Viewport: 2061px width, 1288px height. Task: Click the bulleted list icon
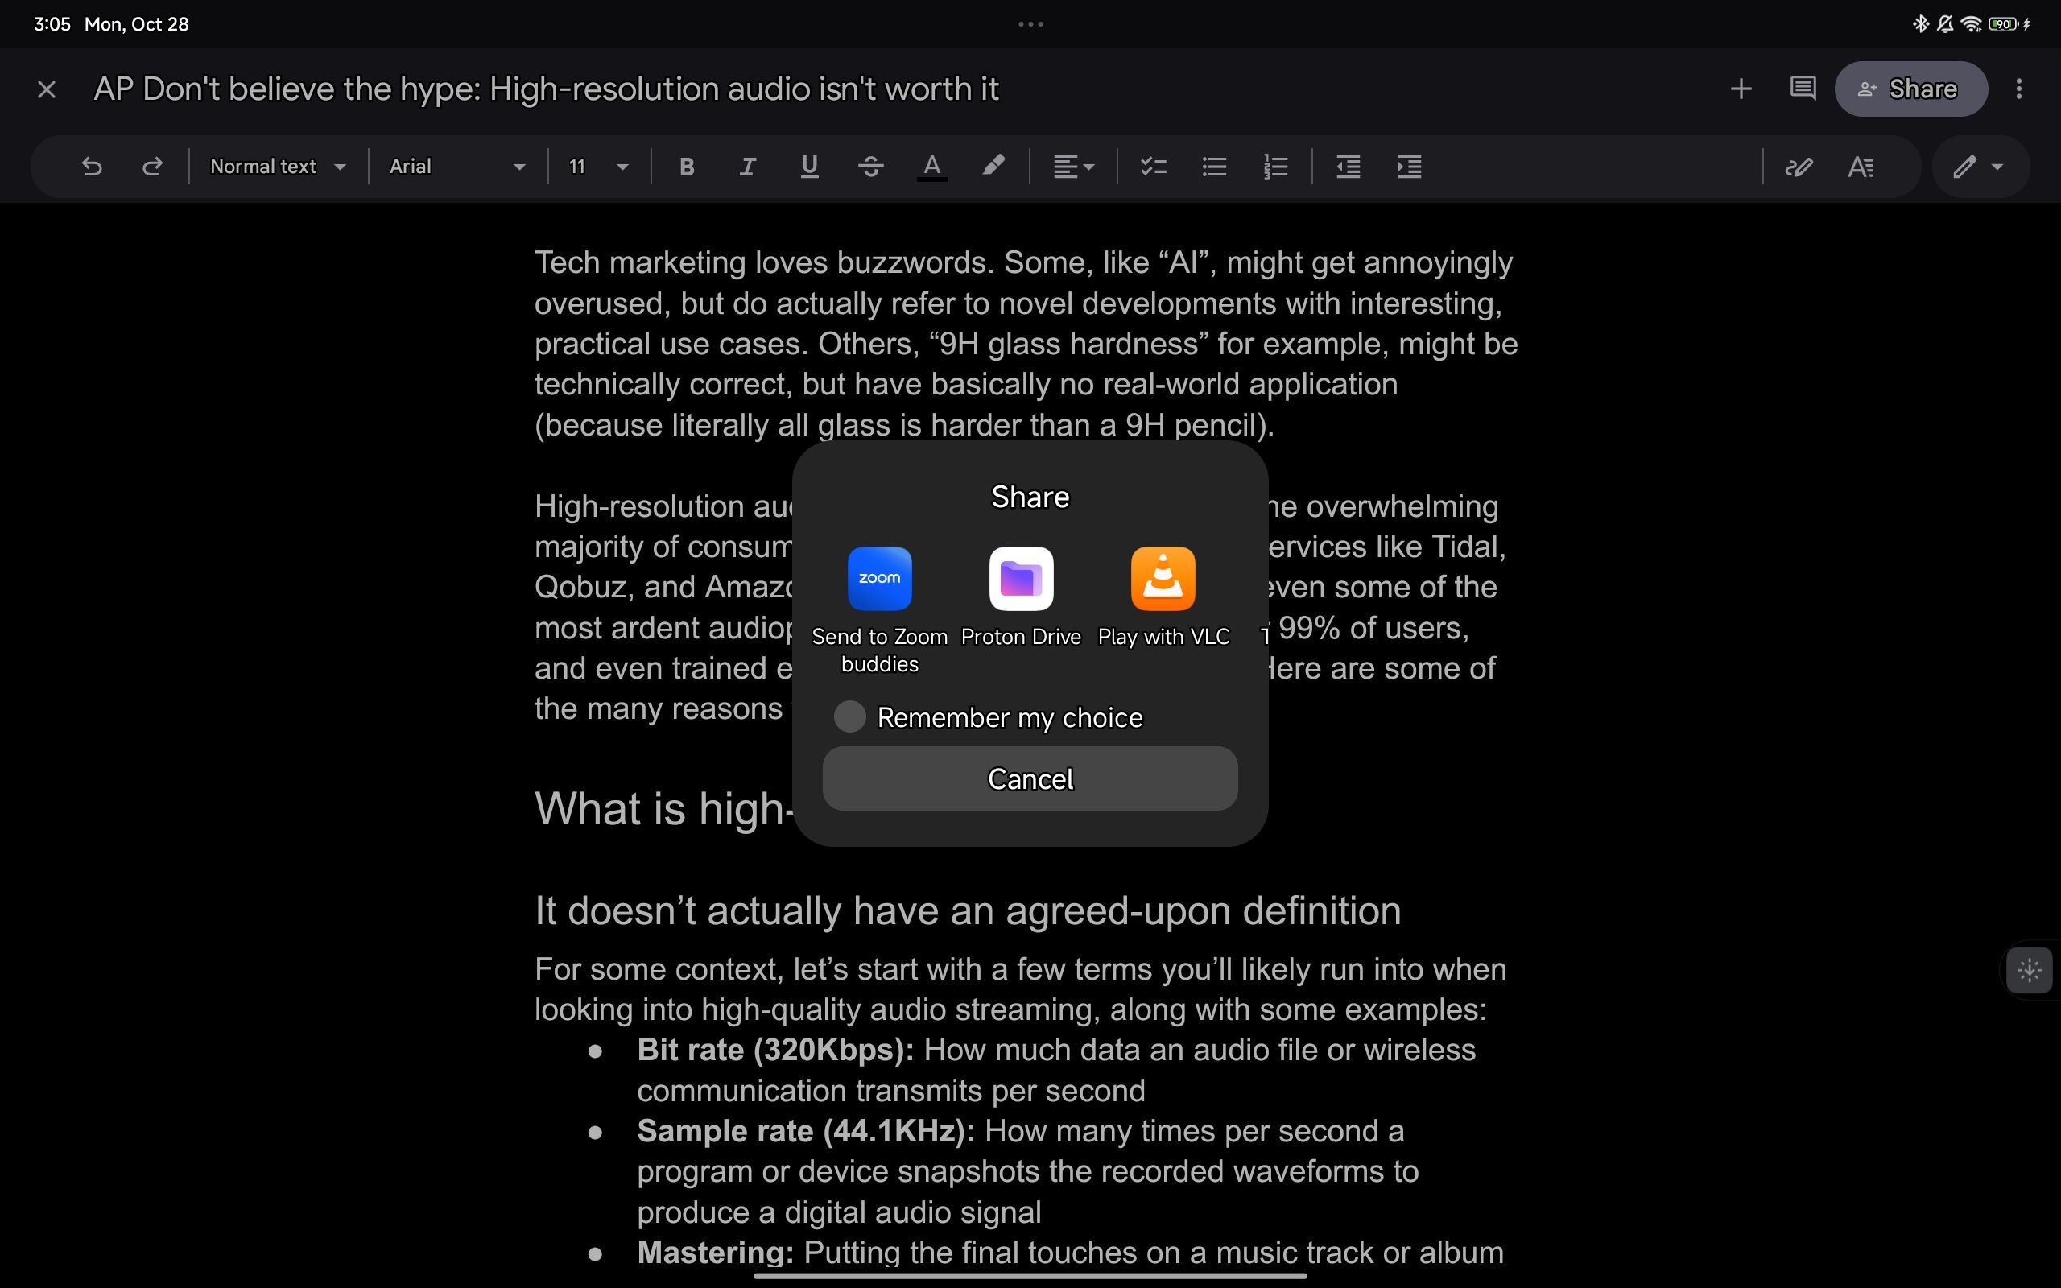[x=1214, y=165]
